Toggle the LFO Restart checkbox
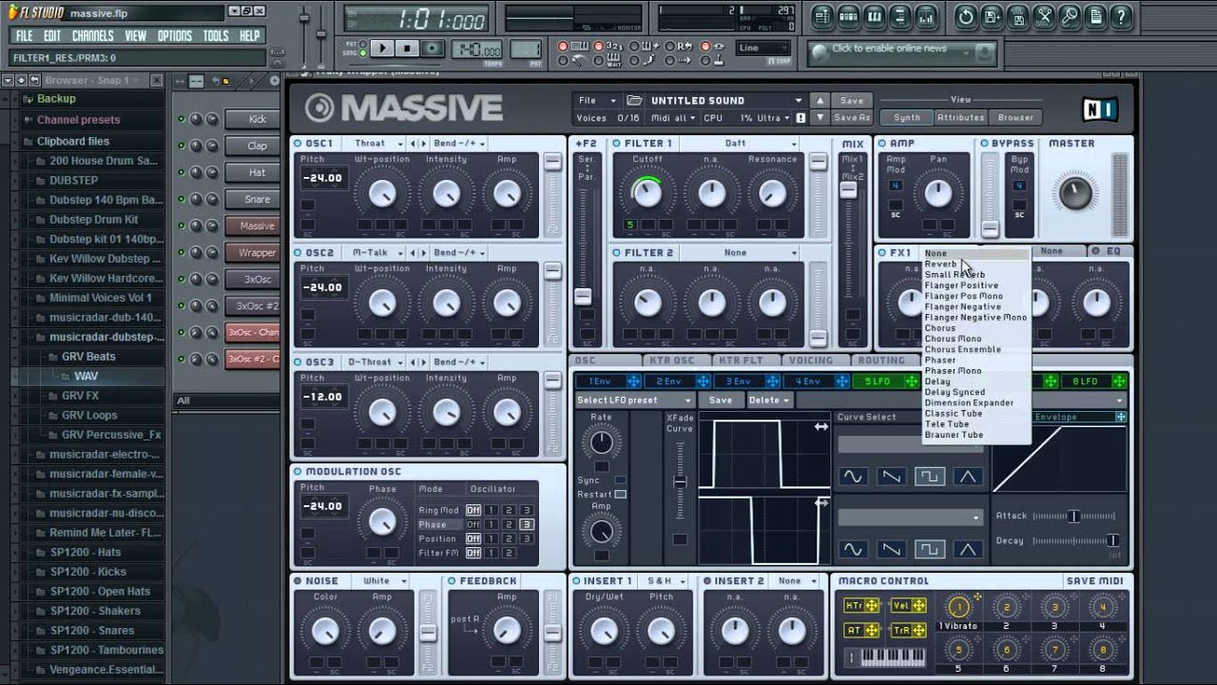Image resolution: width=1217 pixels, height=685 pixels. click(621, 495)
